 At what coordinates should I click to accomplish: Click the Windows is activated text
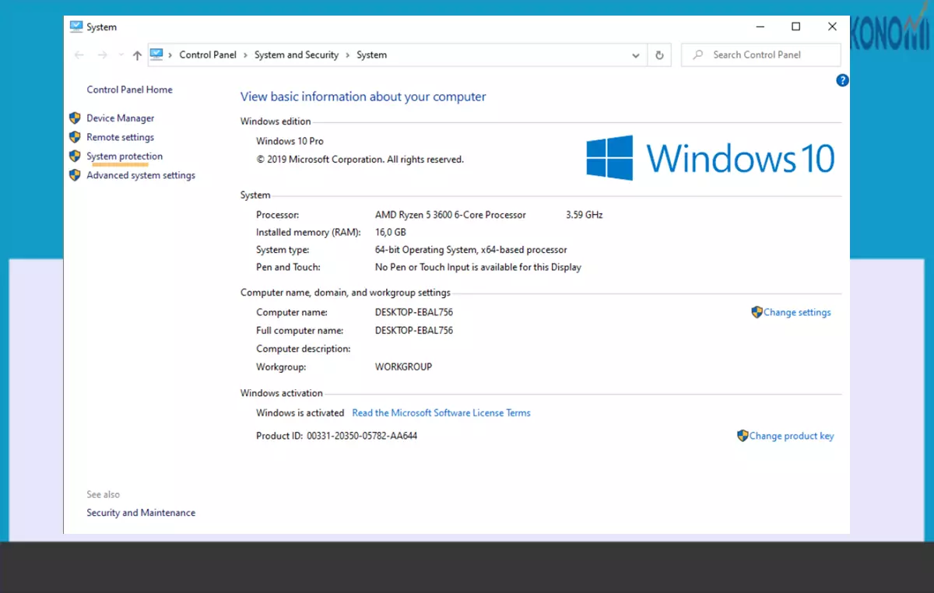[x=300, y=412]
